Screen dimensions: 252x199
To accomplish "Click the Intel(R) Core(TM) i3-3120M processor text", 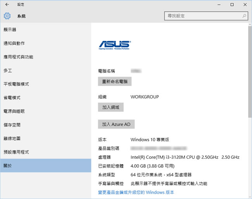I will coord(185,157).
